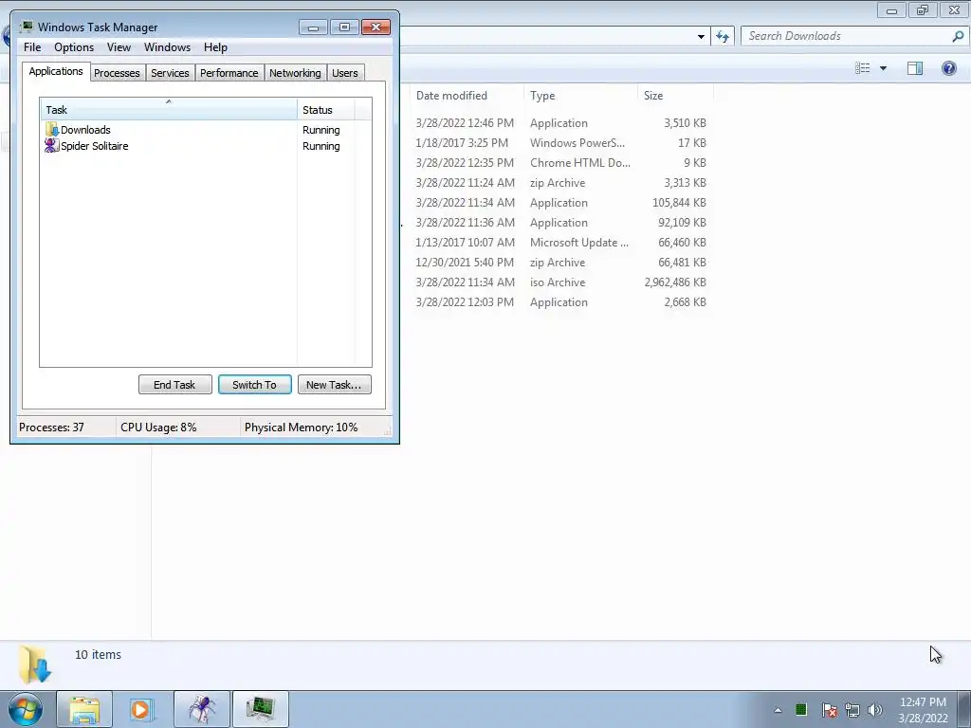Click the Switch To button
Screen dimensions: 971x728
click(254, 385)
